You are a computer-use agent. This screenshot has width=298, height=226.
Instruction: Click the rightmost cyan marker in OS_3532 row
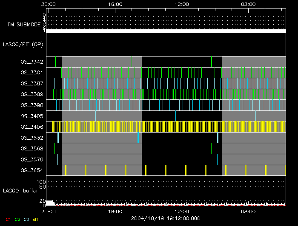tap(218, 138)
